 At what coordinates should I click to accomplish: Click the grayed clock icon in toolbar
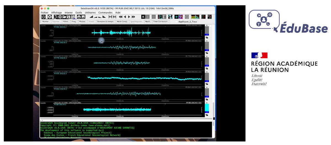click(x=187, y=17)
